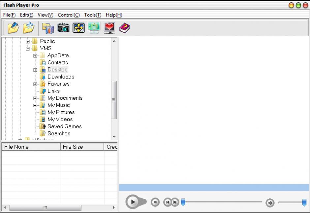Open the Control menu
The height and width of the screenshot is (213, 310).
coord(69,15)
